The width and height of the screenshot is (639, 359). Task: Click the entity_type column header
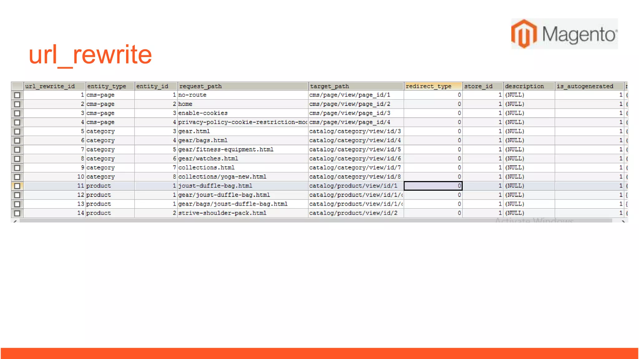click(x=110, y=86)
